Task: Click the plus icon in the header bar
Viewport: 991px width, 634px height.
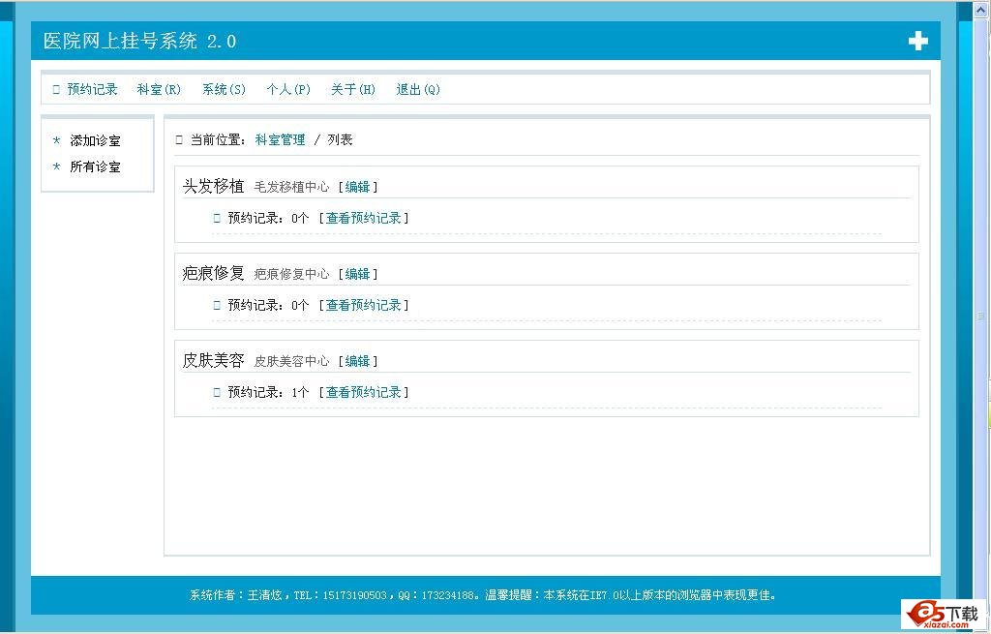Action: click(916, 40)
